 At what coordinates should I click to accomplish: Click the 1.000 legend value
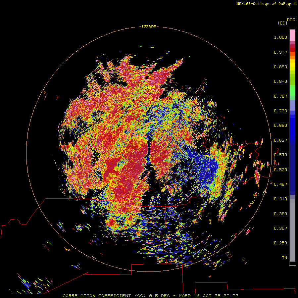point(280,37)
